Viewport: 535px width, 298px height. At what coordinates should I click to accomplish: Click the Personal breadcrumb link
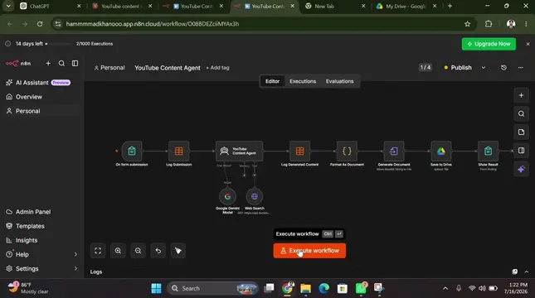[109, 68]
